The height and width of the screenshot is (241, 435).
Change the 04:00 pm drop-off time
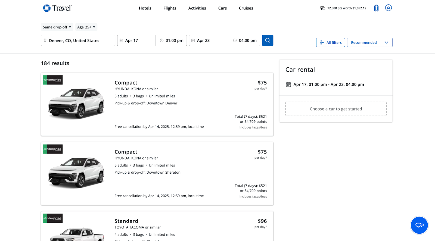(x=244, y=40)
